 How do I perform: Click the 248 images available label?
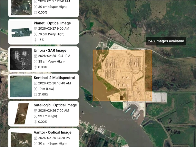pyautogui.click(x=166, y=41)
